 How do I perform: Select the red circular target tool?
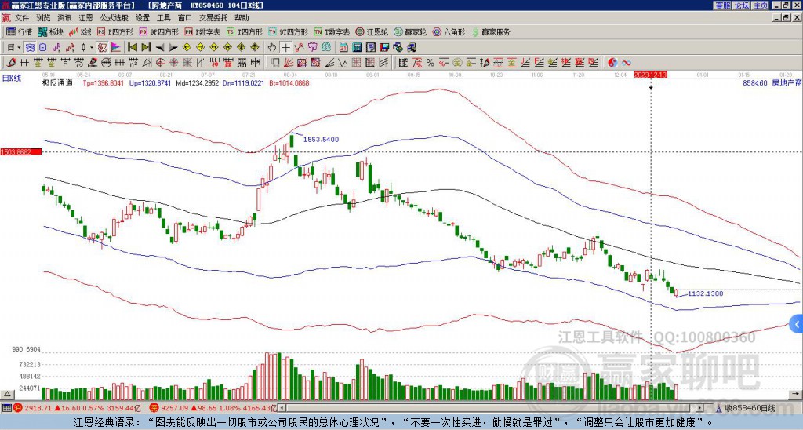point(160,63)
